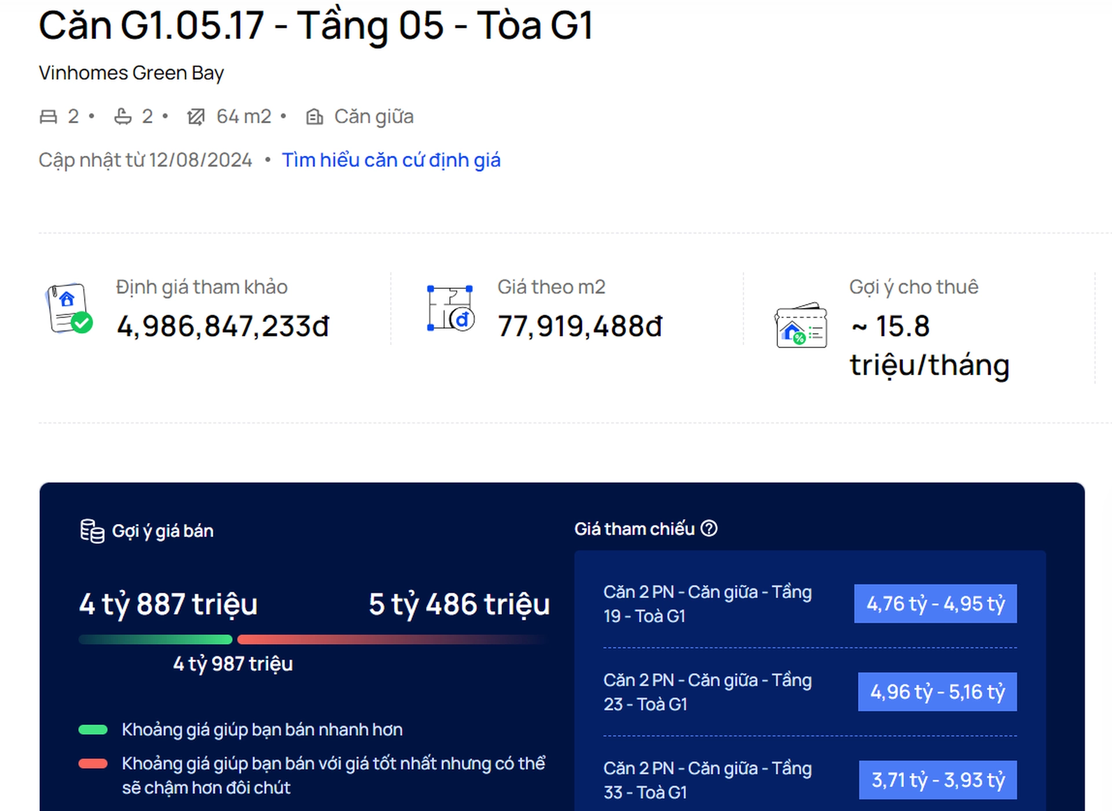The image size is (1112, 811).
Task: Click the 'Giá tham chiếu' heading
Action: (634, 529)
